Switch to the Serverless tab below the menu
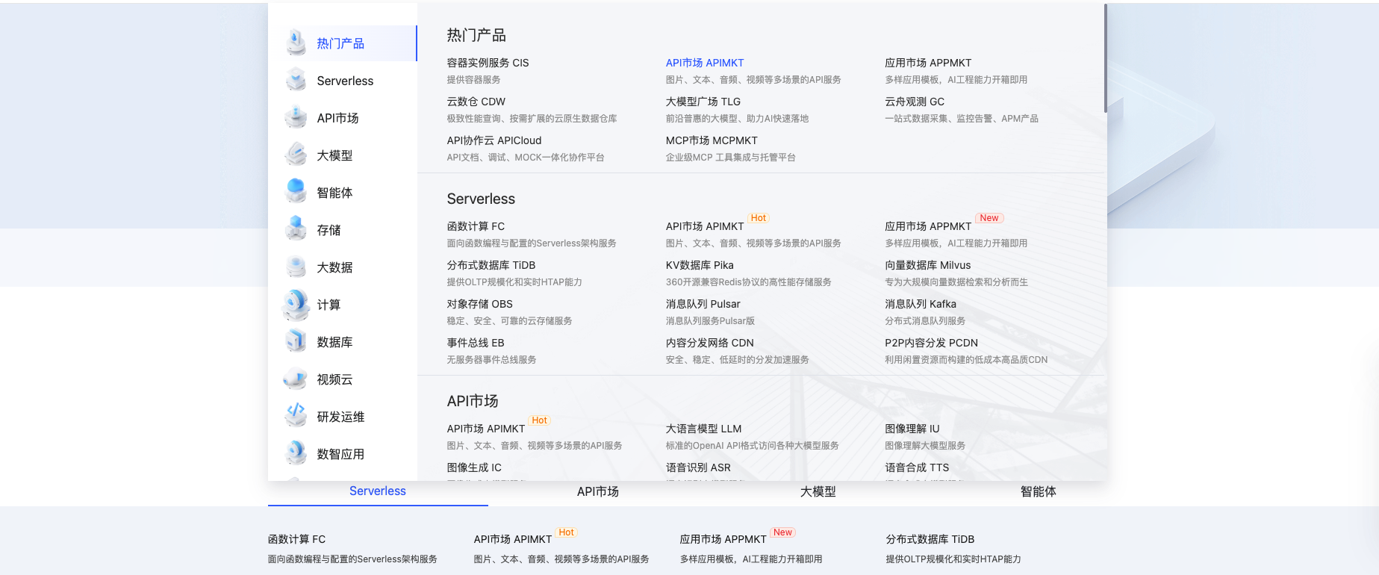Viewport: 1379px width, 575px height. [378, 491]
